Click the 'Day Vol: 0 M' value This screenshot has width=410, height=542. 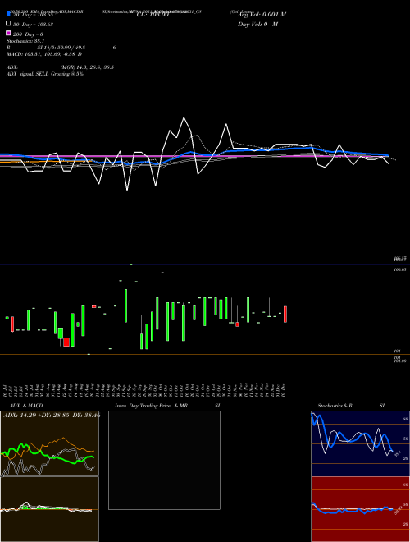[x=257, y=25]
